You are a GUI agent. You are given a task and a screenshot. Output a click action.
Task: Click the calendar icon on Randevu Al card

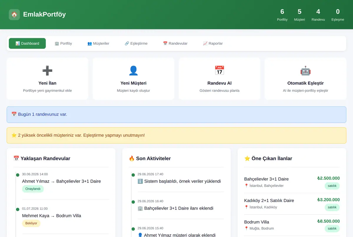219,71
